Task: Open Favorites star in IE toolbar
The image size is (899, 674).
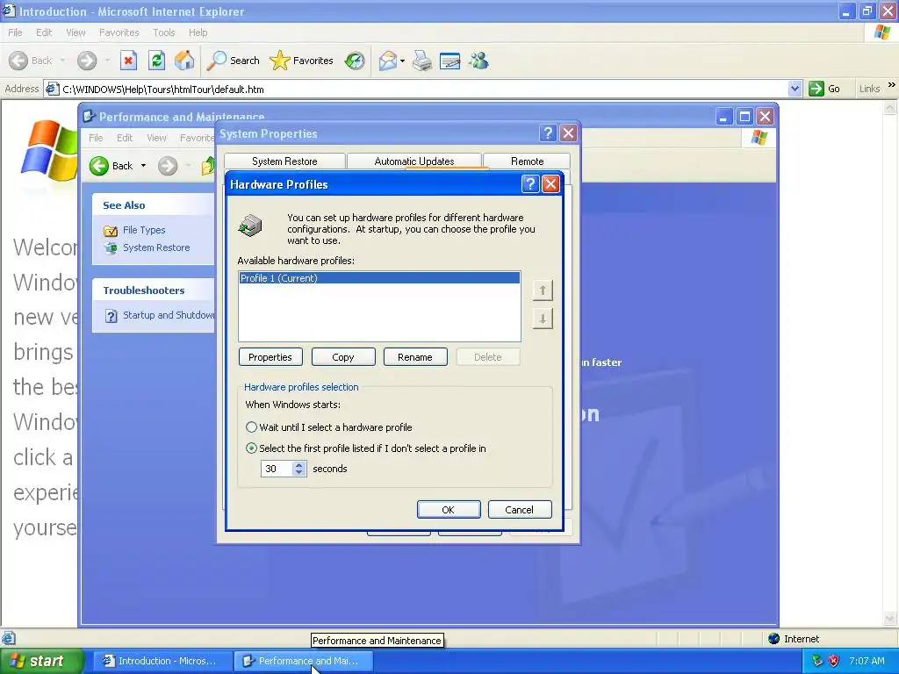Action: 302,61
